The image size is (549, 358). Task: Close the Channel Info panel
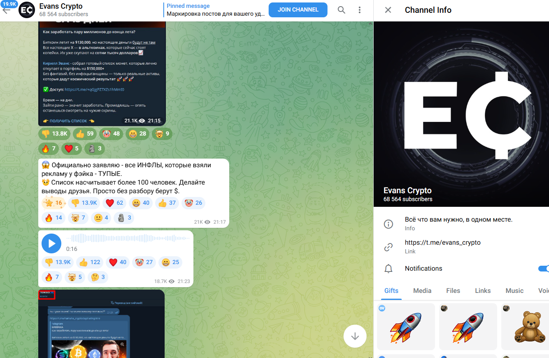(x=388, y=10)
